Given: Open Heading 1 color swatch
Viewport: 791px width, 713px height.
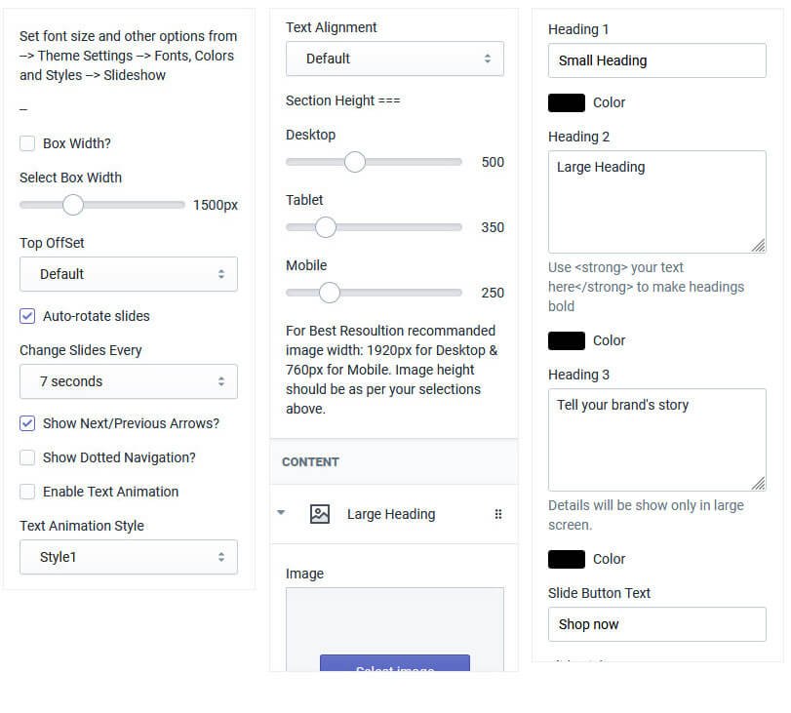Looking at the screenshot, I should 567,102.
